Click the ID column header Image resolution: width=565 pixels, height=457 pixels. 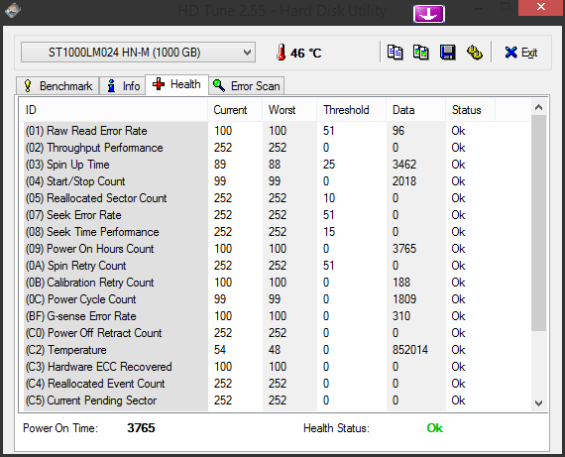coord(114,110)
